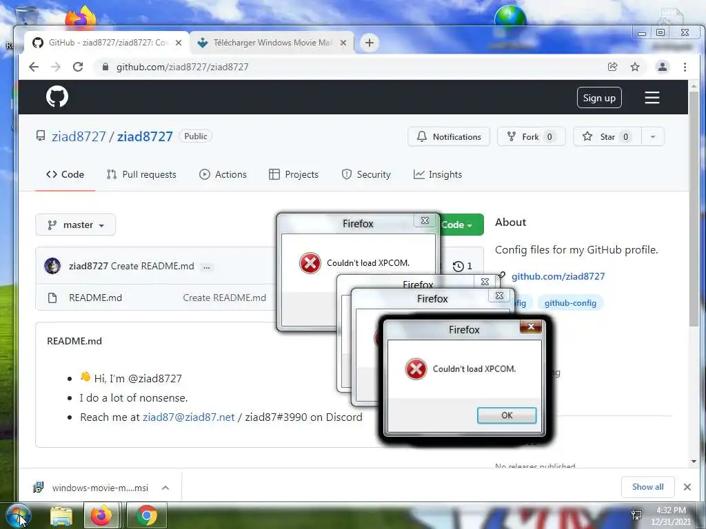Close the GitHub ziad8727 tab
Image resolution: width=706 pixels, height=529 pixels.
179,43
